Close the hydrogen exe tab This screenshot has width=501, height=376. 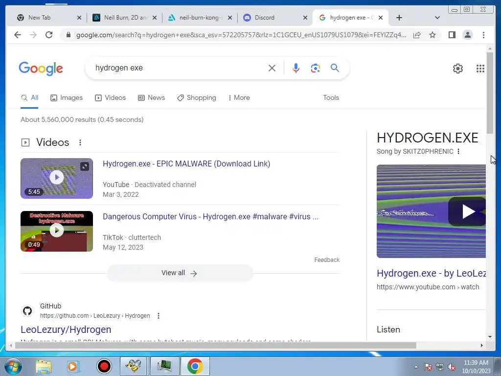click(x=381, y=18)
